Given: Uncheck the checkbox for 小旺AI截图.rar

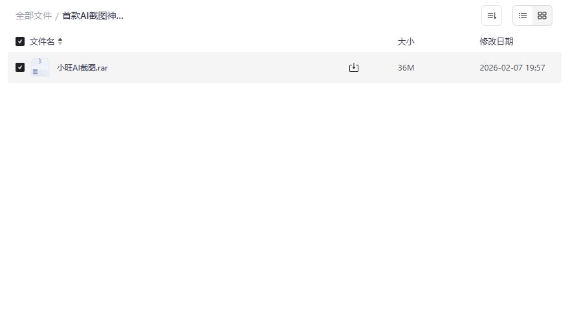Looking at the screenshot, I should click(20, 67).
